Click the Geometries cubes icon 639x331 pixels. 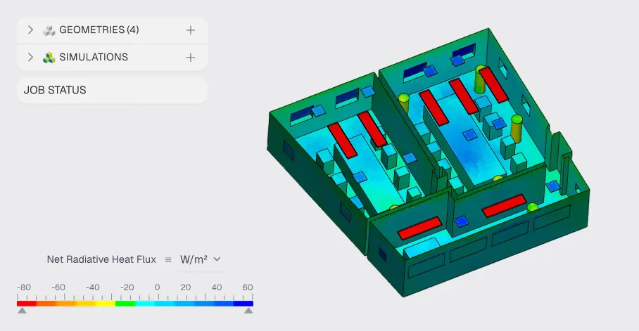[x=49, y=30]
